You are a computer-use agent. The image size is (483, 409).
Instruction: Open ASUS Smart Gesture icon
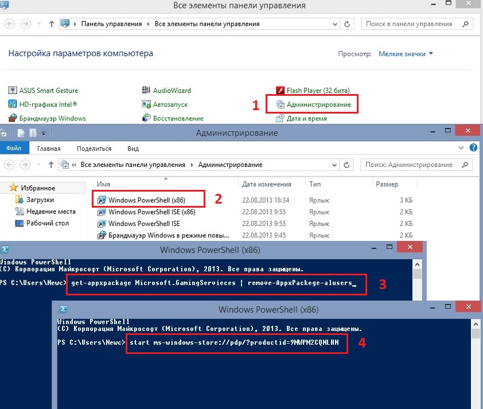12,90
